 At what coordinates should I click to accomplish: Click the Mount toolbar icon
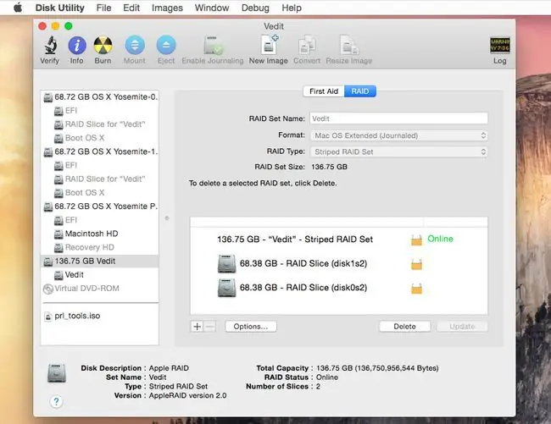(135, 46)
